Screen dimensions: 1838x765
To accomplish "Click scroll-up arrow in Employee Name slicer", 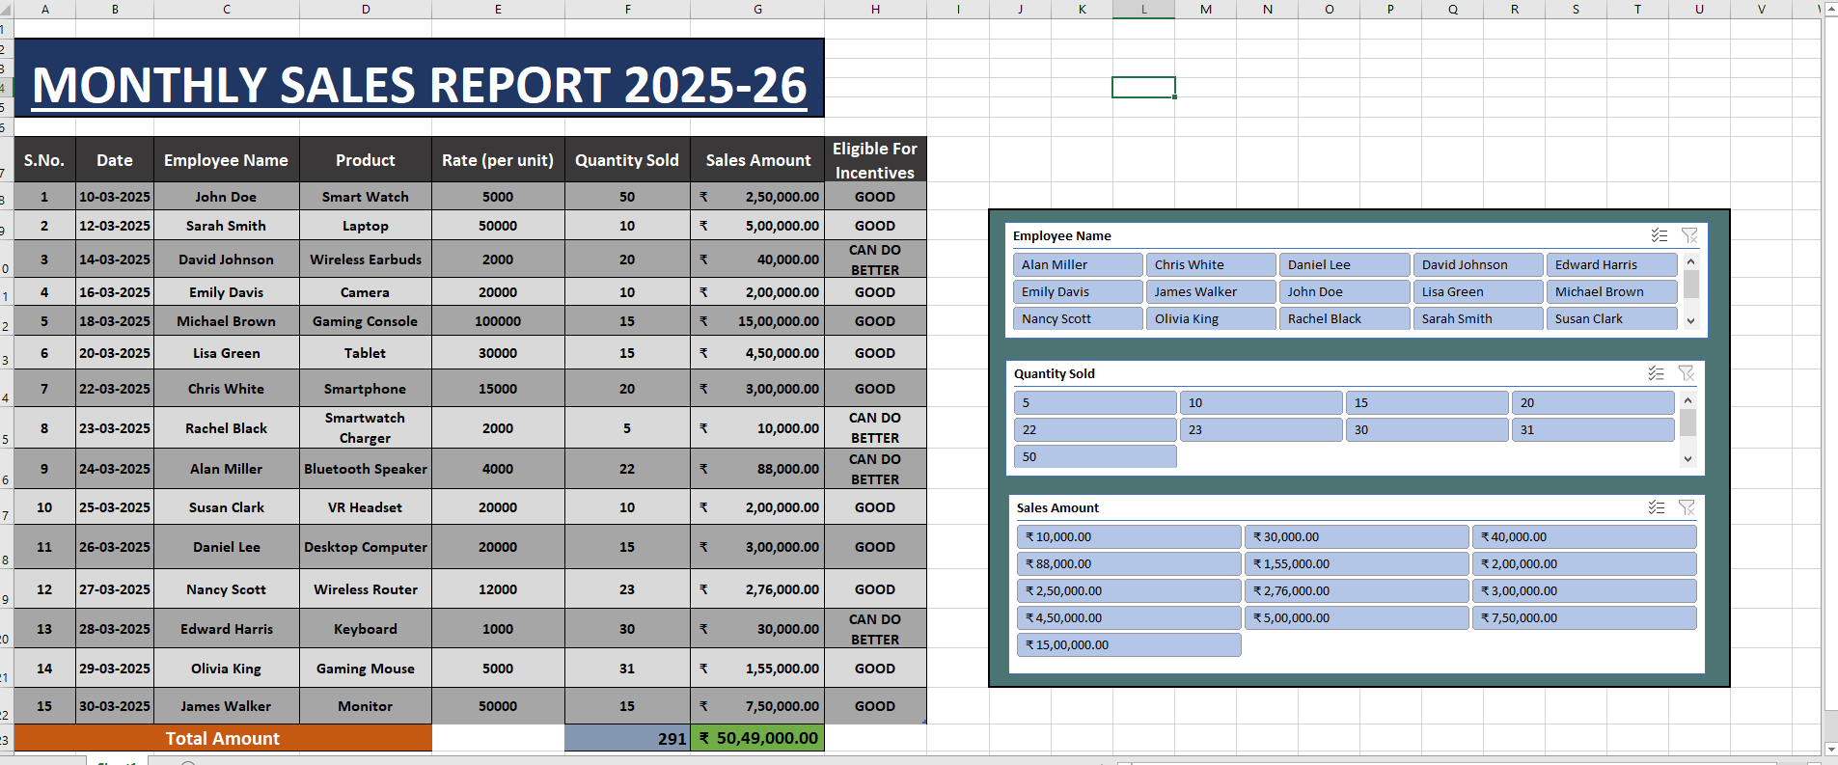I will (x=1690, y=261).
